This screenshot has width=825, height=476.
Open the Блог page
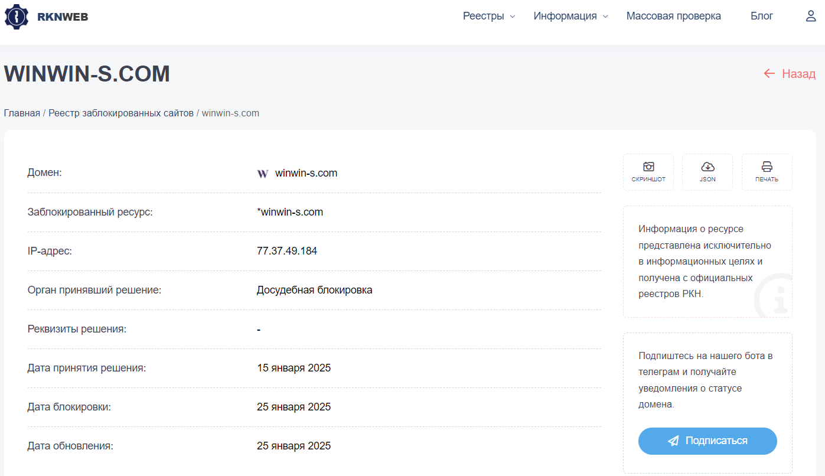tap(762, 17)
